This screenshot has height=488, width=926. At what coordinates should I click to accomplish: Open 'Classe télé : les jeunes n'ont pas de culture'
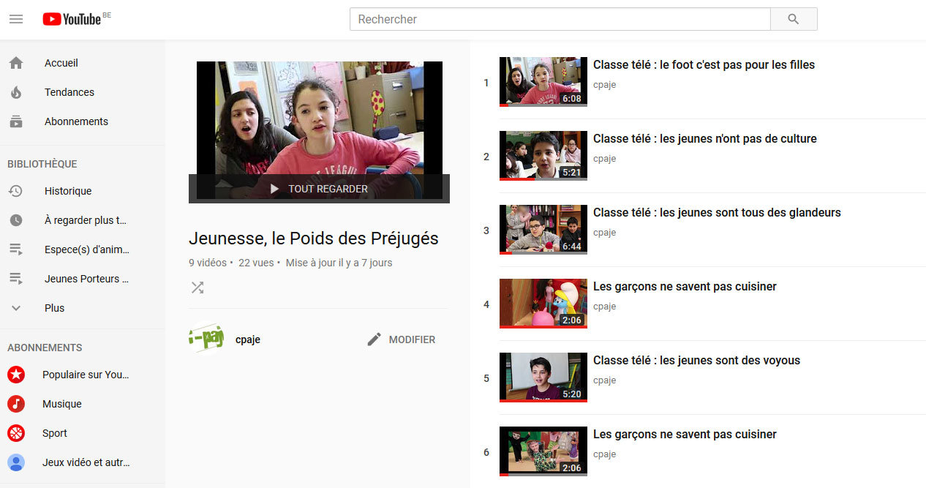click(x=705, y=138)
